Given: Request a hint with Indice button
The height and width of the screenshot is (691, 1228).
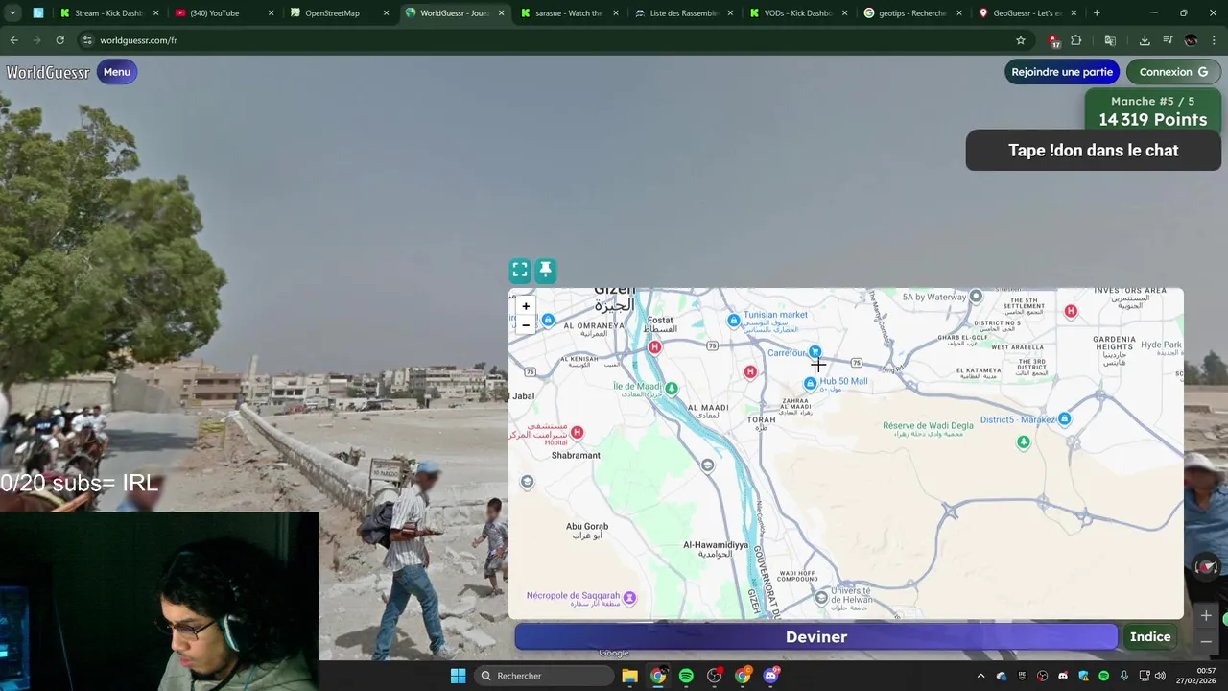Looking at the screenshot, I should (1149, 637).
